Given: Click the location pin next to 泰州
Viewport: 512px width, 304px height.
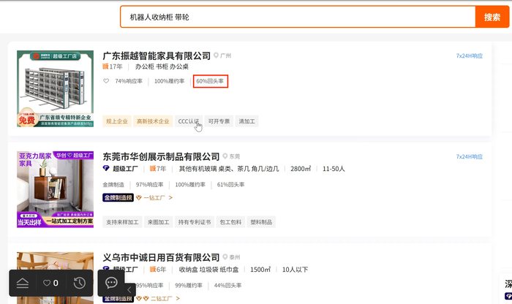Looking at the screenshot, I should point(225,257).
